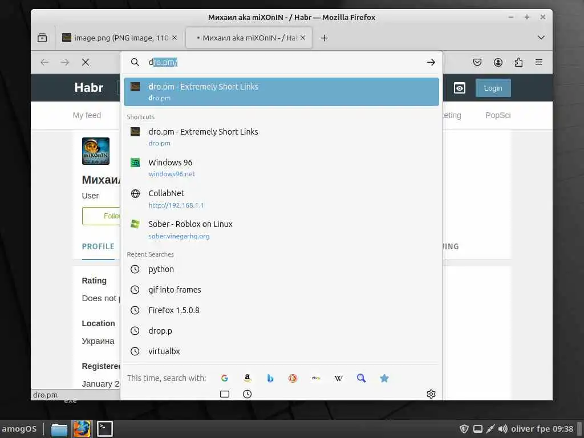Click the Firefox taskbar icon
This screenshot has height=438, width=584.
[82, 429]
